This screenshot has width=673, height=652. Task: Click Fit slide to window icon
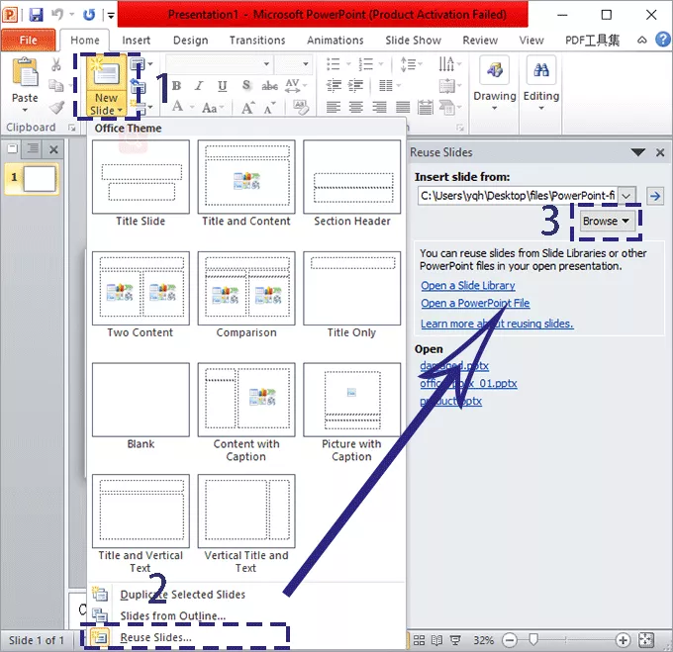tap(646, 640)
